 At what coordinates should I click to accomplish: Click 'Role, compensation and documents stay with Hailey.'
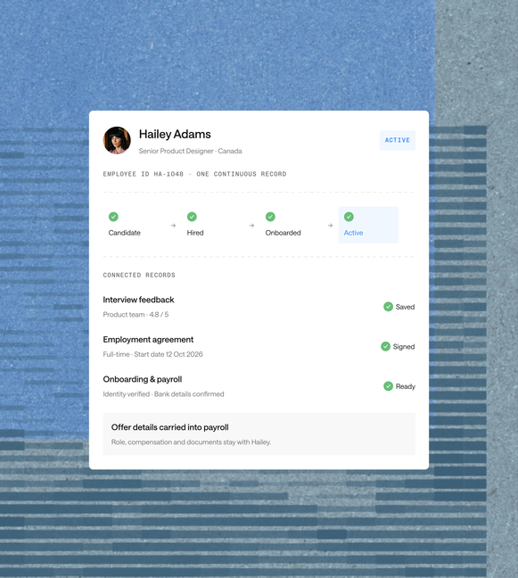coord(191,442)
